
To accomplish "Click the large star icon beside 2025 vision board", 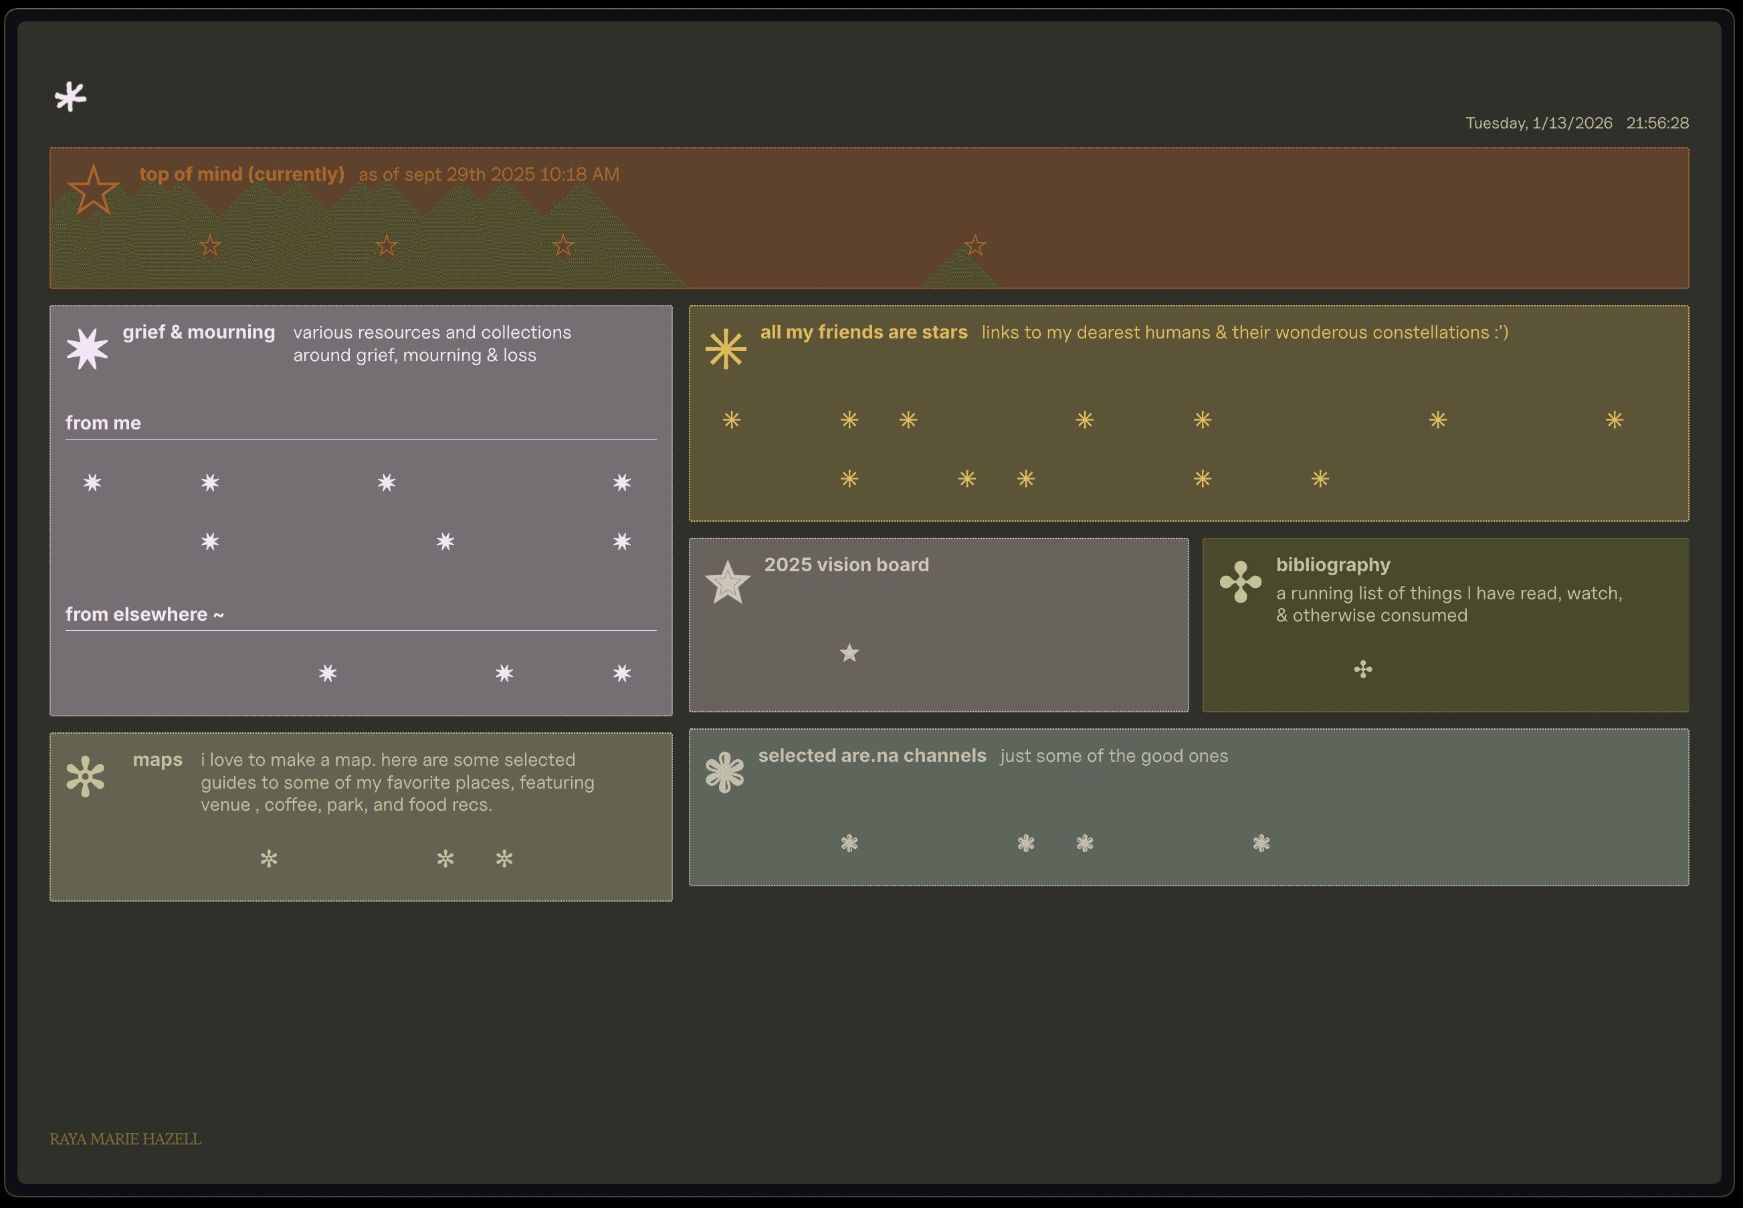I will [x=727, y=583].
